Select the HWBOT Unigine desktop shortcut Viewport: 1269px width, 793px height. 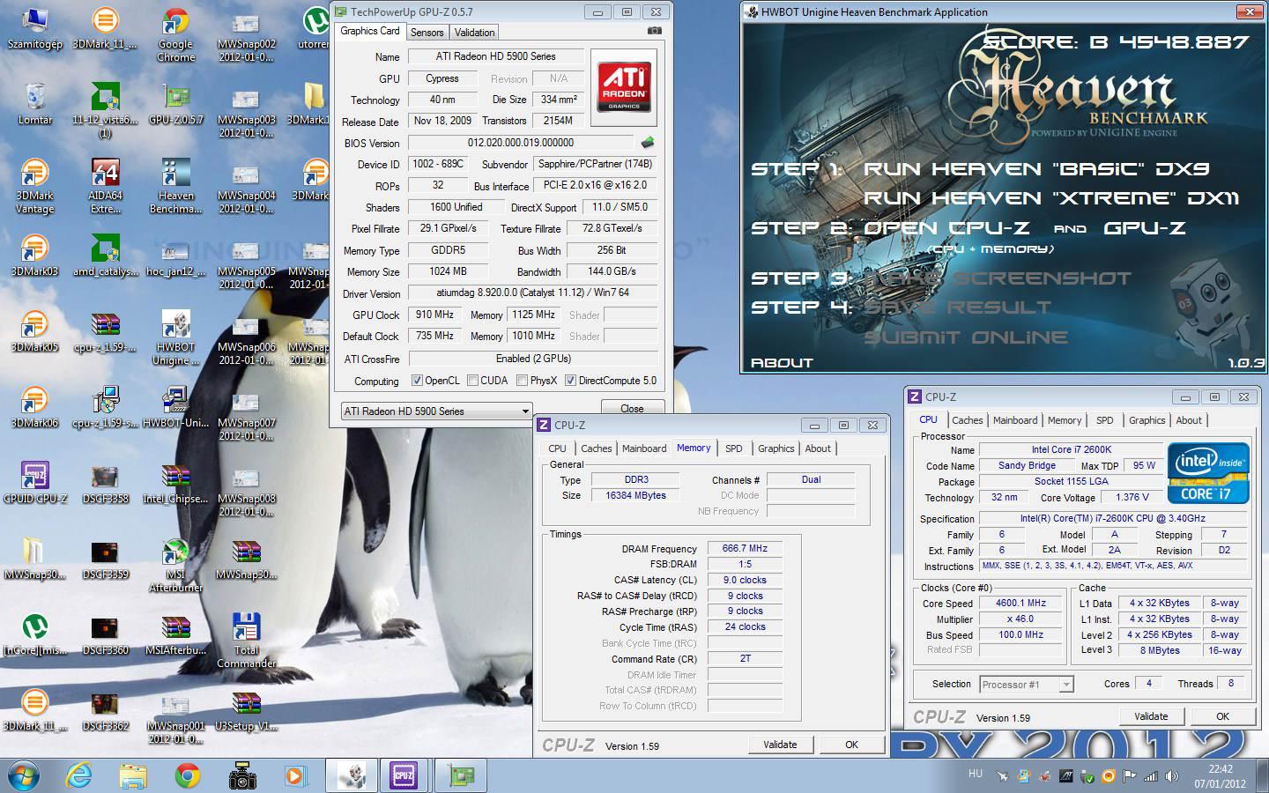tap(175, 338)
